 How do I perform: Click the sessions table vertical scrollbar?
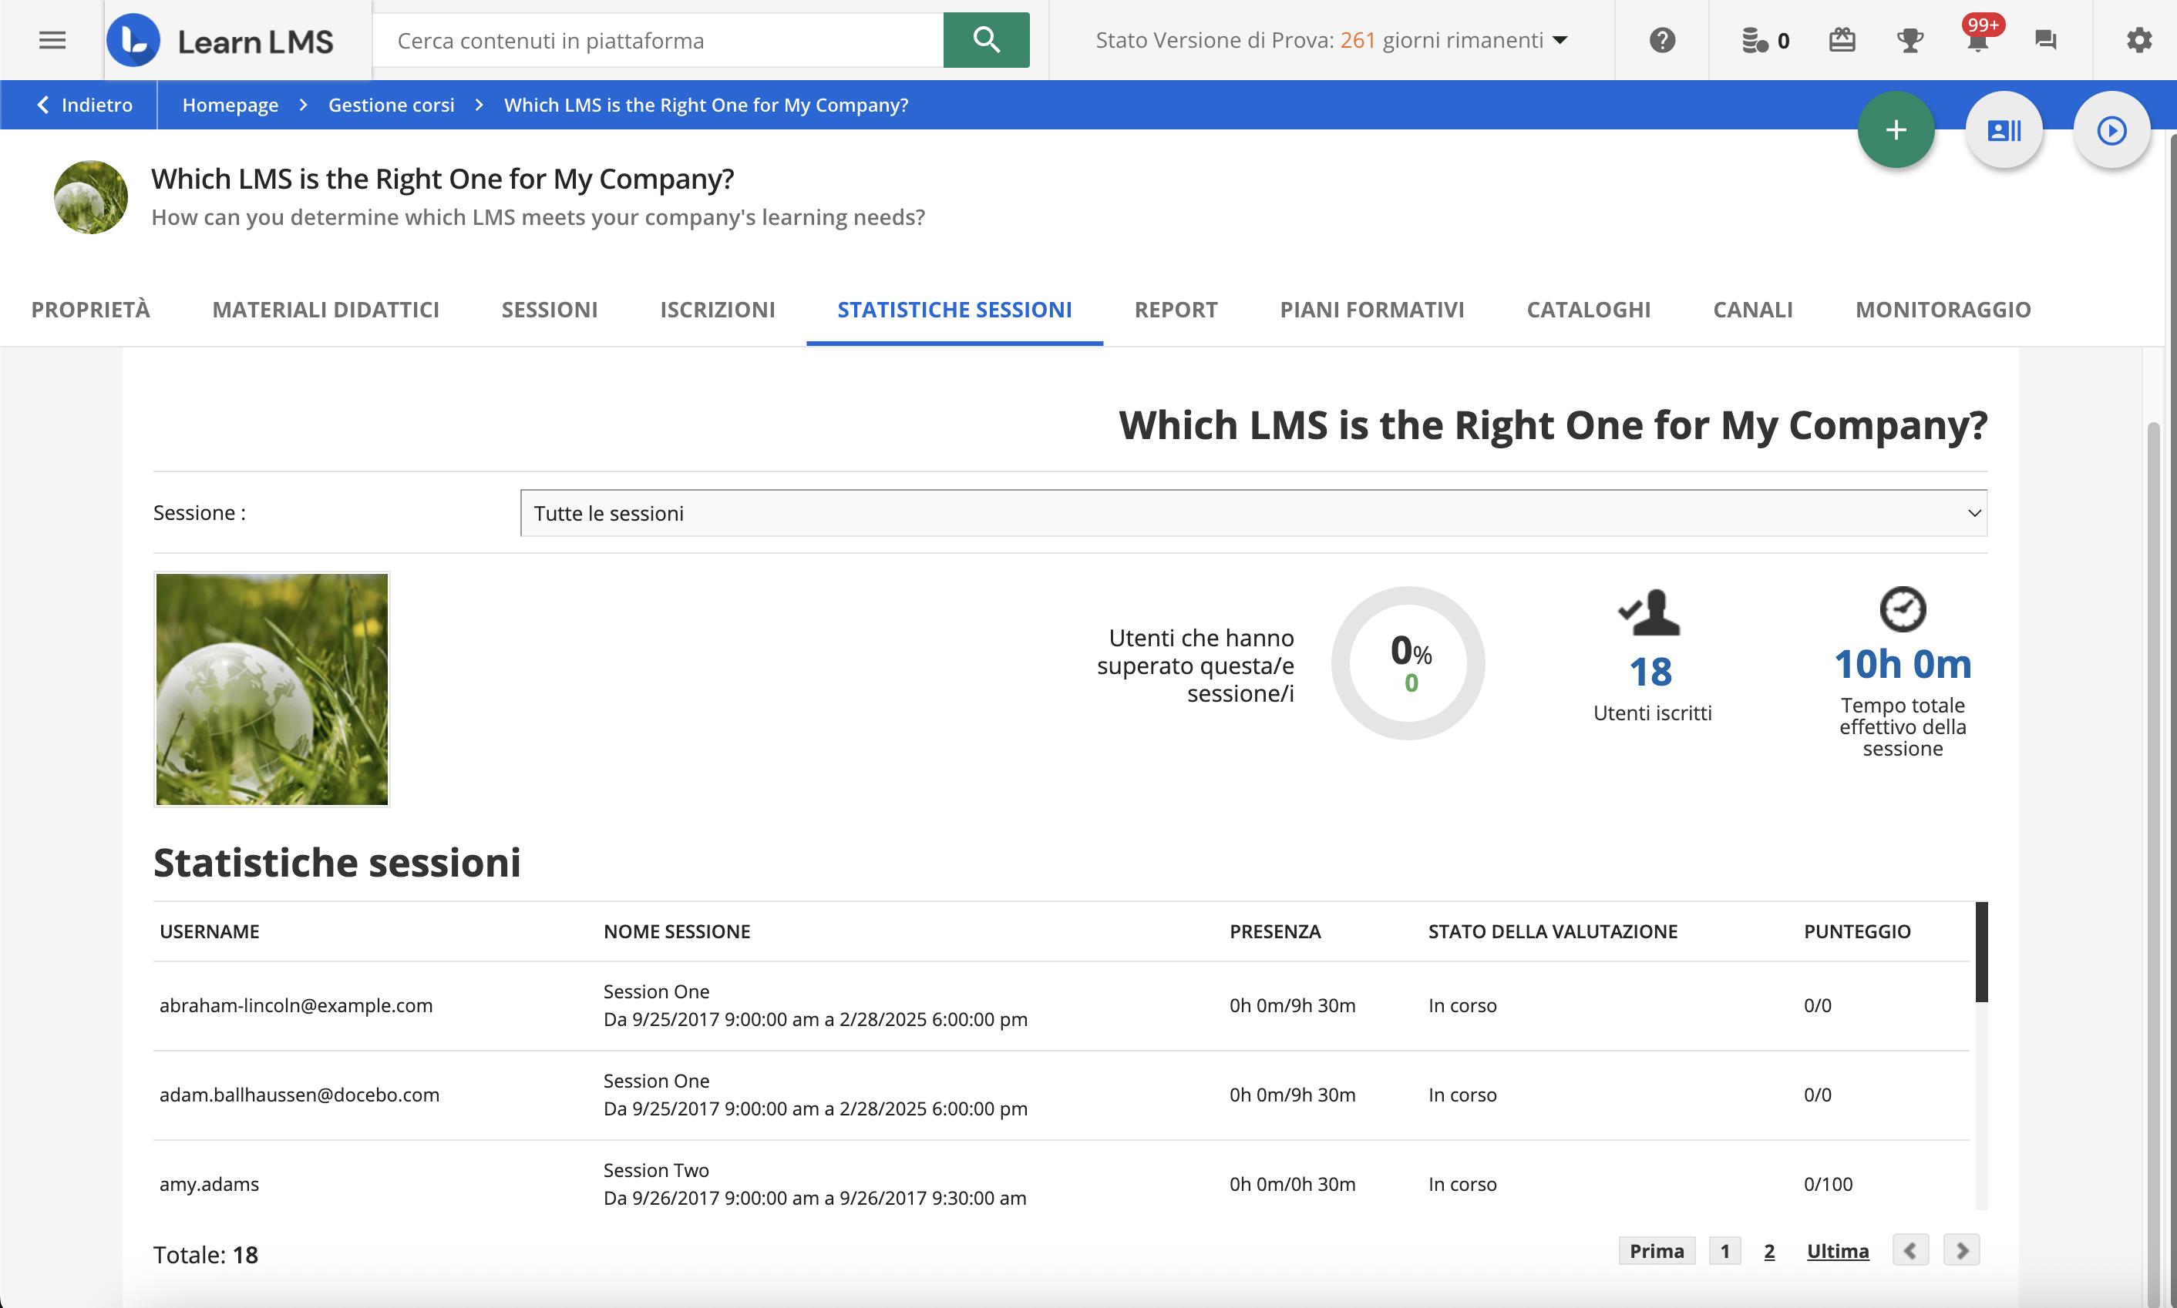[1981, 952]
